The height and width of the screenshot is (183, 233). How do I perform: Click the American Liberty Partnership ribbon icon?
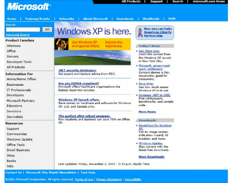click(x=139, y=32)
